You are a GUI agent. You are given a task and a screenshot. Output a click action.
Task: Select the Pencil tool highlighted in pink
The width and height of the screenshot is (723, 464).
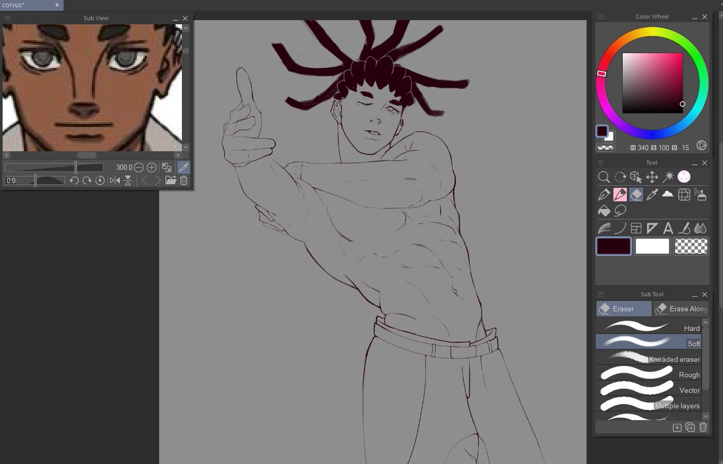[x=620, y=194]
